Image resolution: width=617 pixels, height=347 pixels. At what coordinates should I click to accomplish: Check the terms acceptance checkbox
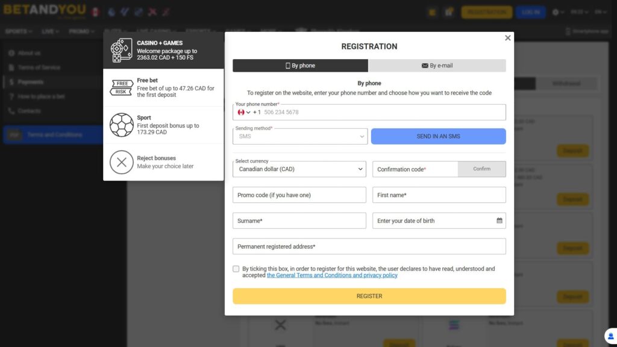click(x=236, y=269)
